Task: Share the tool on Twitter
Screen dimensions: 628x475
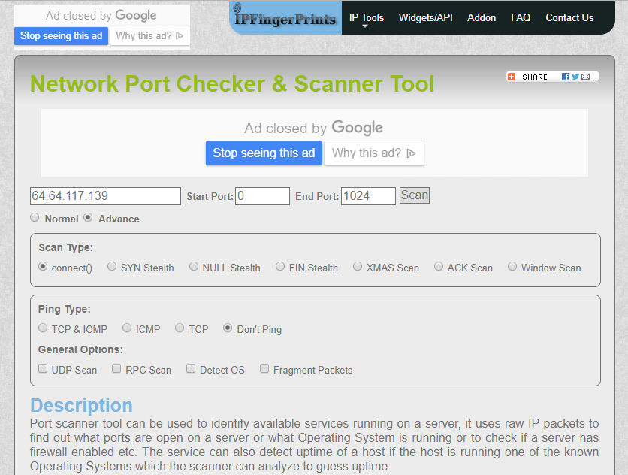Action: 575,77
